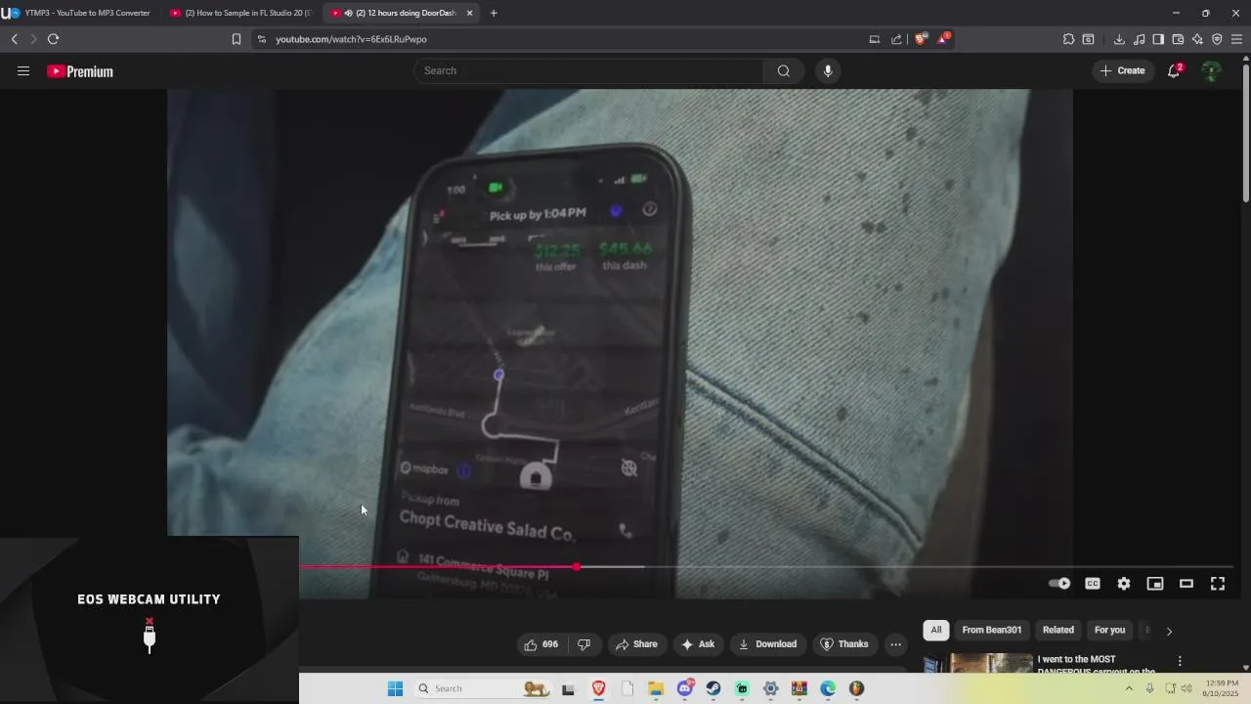Image resolution: width=1251 pixels, height=704 pixels.
Task: Start voice search with the microphone icon
Action: [x=828, y=70]
